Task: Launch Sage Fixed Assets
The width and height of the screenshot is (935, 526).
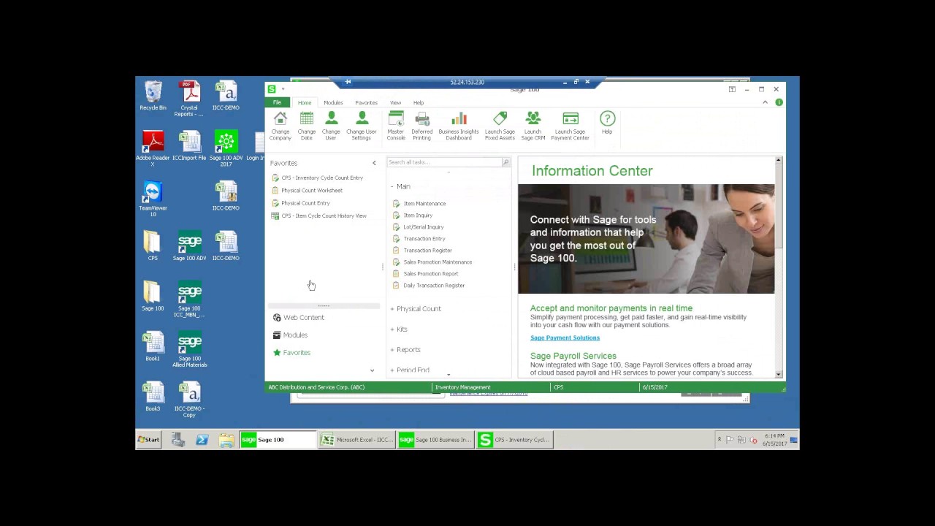Action: (500, 126)
